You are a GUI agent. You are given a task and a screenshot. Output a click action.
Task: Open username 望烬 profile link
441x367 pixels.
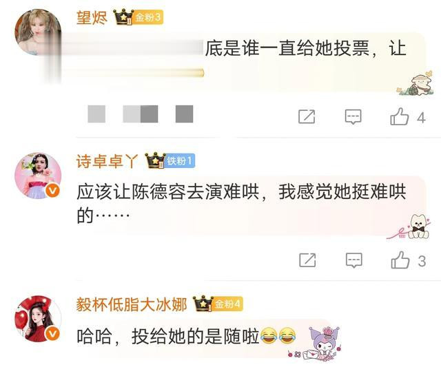coord(92,18)
